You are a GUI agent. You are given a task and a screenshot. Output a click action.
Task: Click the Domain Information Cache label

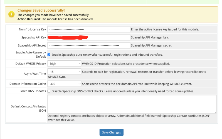[x=28, y=84]
